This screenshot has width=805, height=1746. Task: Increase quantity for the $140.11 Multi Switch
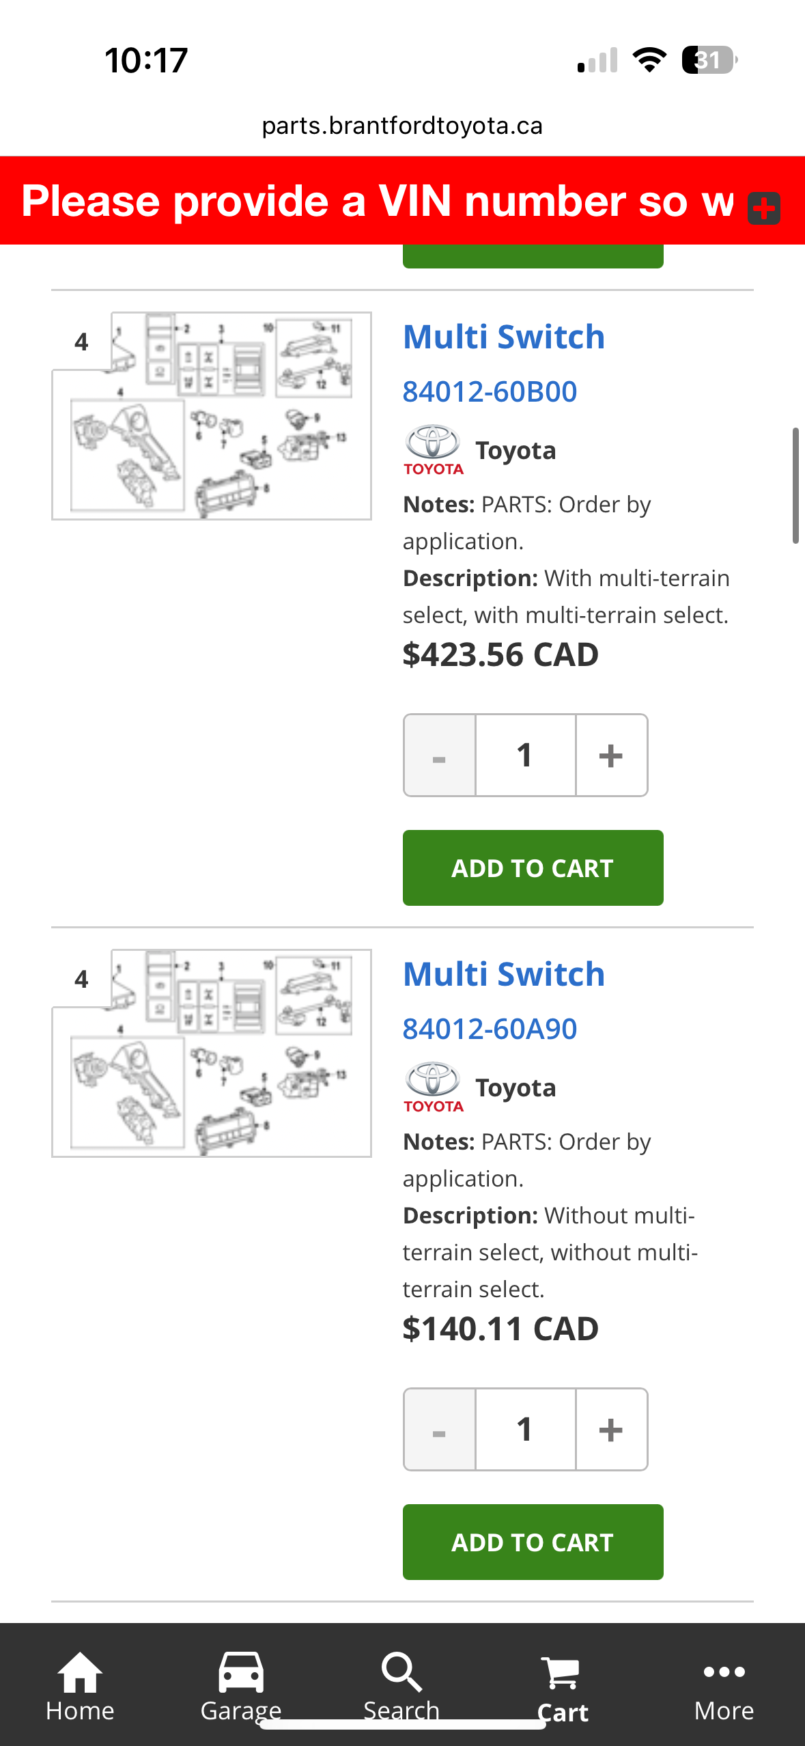[x=612, y=1429]
